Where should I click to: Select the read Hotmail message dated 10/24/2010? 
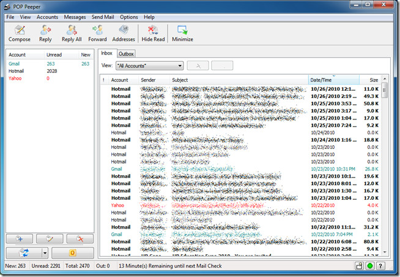[240, 132]
